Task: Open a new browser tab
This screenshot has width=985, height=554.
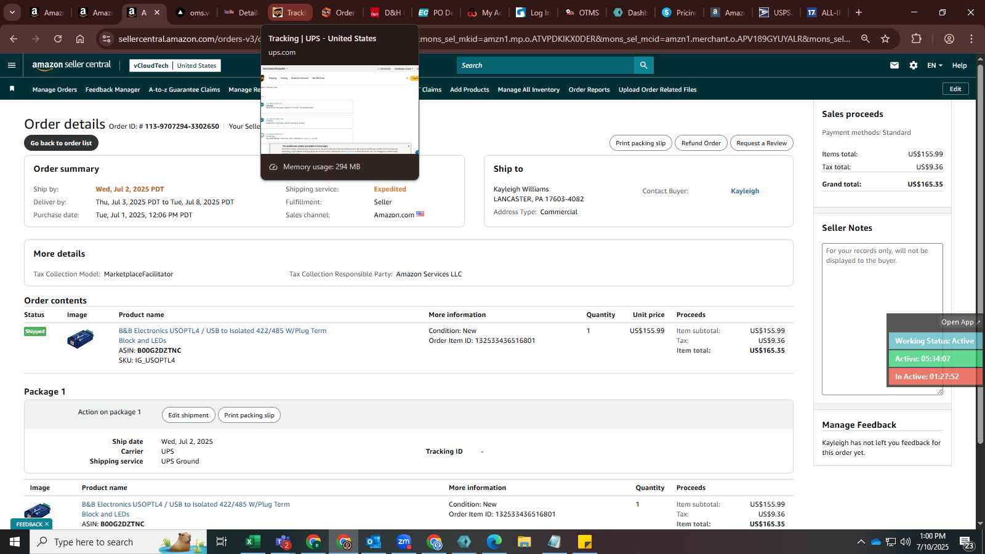Action: point(859,12)
